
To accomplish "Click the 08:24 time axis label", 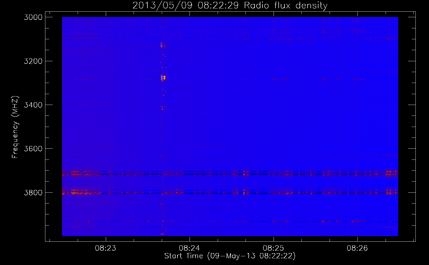I will [189, 248].
